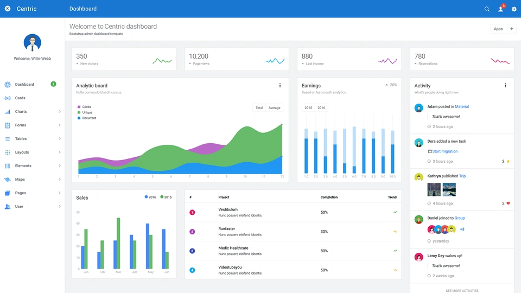Screen dimensions: 521x293
Task: Expand the Layouts submenu chevron
Action: pos(60,152)
